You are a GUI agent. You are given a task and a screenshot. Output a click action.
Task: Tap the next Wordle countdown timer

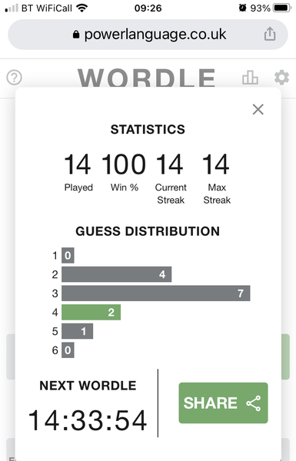click(88, 421)
